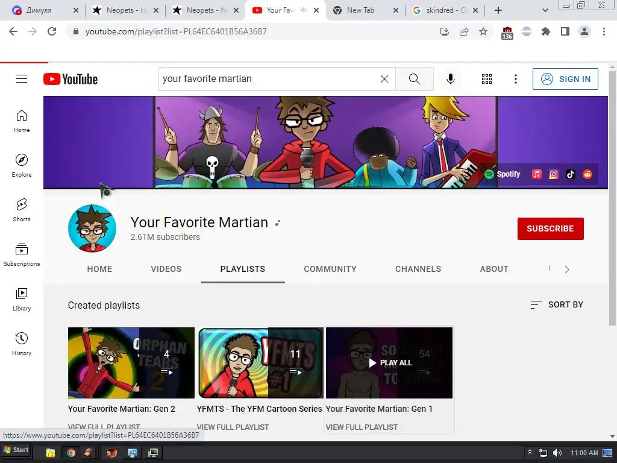This screenshot has width=617, height=463.
Task: Open the Reddit banner icon
Action: coord(587,174)
